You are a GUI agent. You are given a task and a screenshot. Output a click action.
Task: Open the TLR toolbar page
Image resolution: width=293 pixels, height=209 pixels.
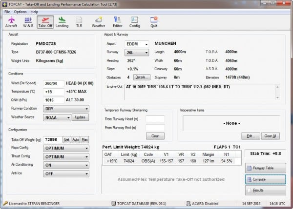tap(79, 21)
